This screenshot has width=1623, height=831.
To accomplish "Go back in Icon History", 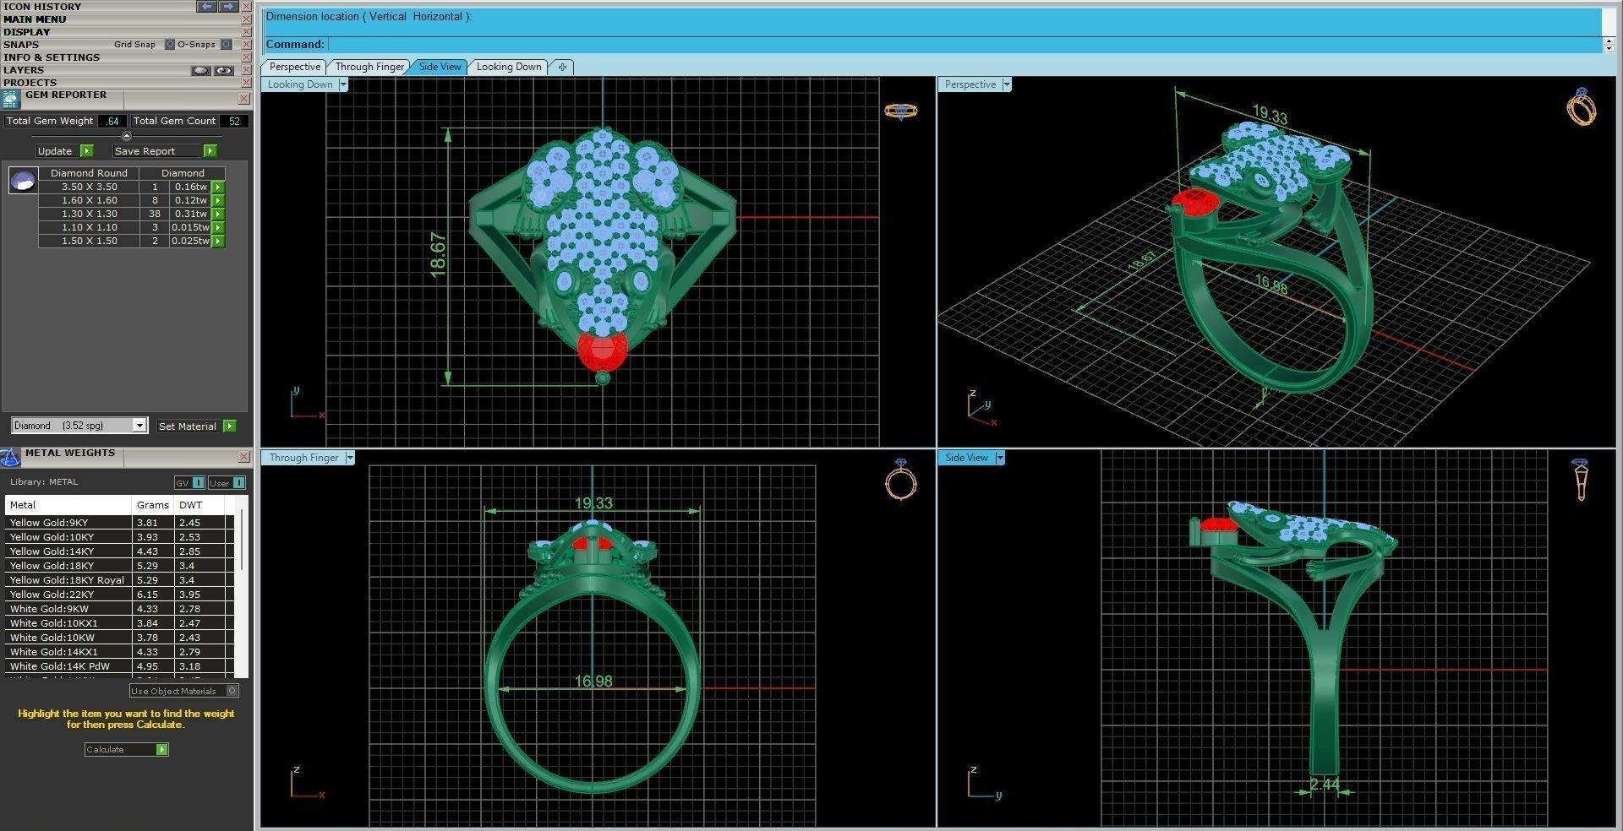I will pyautogui.click(x=206, y=6).
